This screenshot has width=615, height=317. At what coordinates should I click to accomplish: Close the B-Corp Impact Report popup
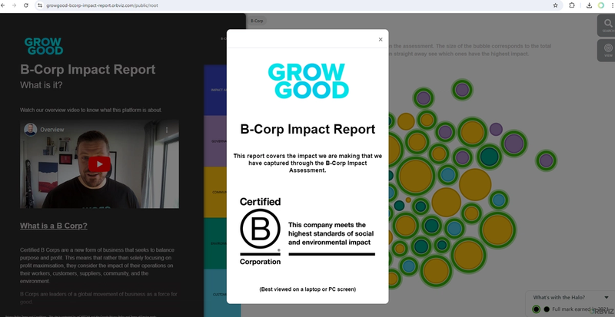coord(381,40)
